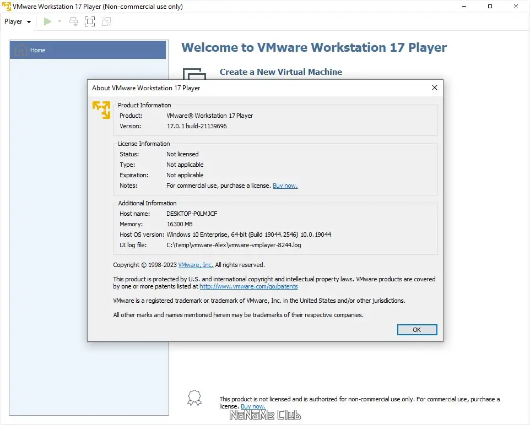Click the green power-on play icon

[x=48, y=21]
